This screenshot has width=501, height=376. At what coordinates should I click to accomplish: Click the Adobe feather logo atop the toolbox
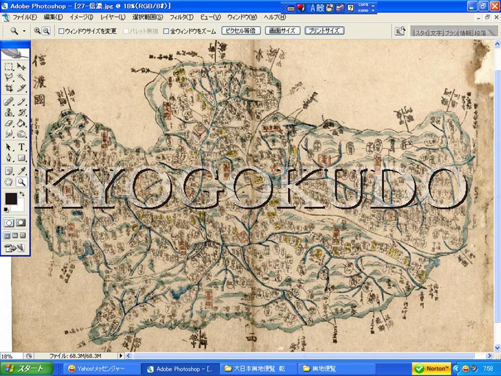click(15, 53)
